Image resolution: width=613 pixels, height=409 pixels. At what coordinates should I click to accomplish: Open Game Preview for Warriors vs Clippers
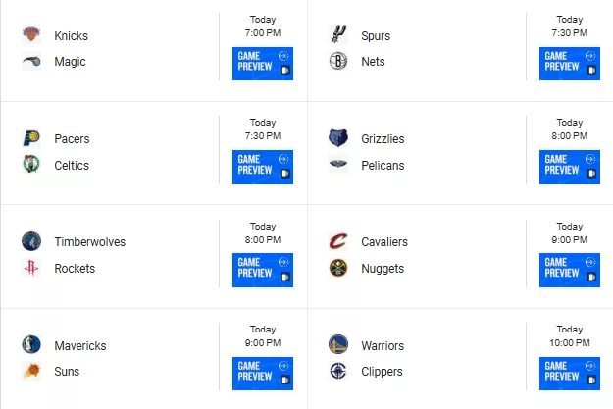(570, 374)
